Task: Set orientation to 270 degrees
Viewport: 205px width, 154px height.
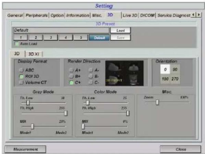Action: click(175, 79)
